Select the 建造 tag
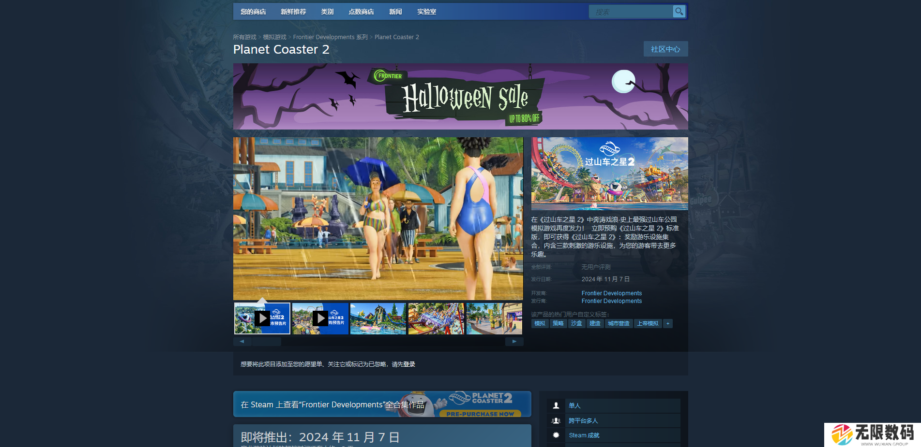The height and width of the screenshot is (447, 921). tap(595, 323)
